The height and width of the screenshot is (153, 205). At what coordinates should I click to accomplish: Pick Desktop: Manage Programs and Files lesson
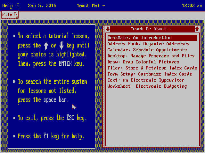point(151,56)
